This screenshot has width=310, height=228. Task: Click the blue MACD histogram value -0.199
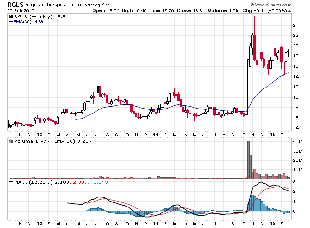pyautogui.click(x=99, y=182)
